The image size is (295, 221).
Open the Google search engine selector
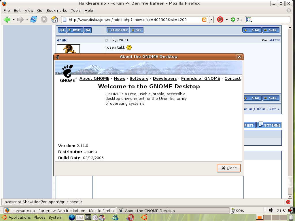click(x=249, y=20)
